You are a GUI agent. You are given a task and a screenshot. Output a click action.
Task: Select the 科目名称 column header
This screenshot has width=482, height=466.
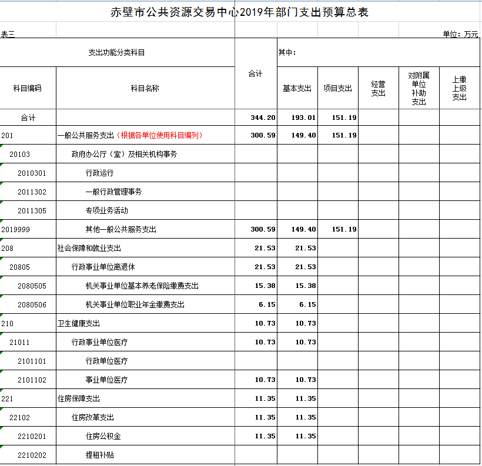tap(145, 88)
